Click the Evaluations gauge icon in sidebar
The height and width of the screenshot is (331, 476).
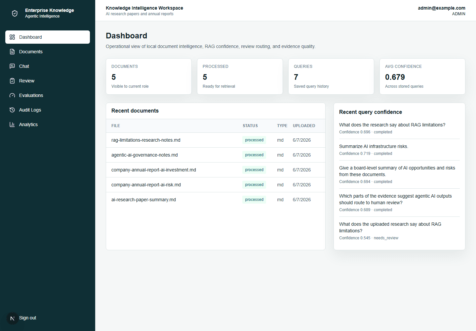point(12,95)
